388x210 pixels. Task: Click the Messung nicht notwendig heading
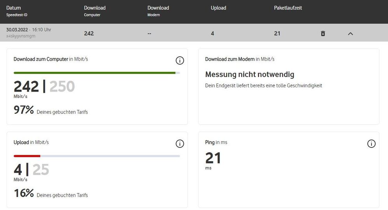pyautogui.click(x=249, y=75)
